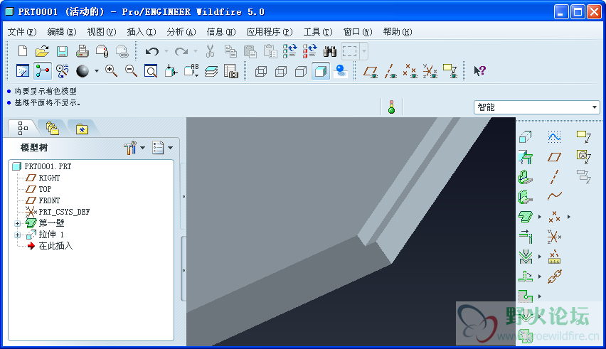This screenshot has width=606, height=349.
Task: Toggle annotation display icon
Action: tap(450, 71)
